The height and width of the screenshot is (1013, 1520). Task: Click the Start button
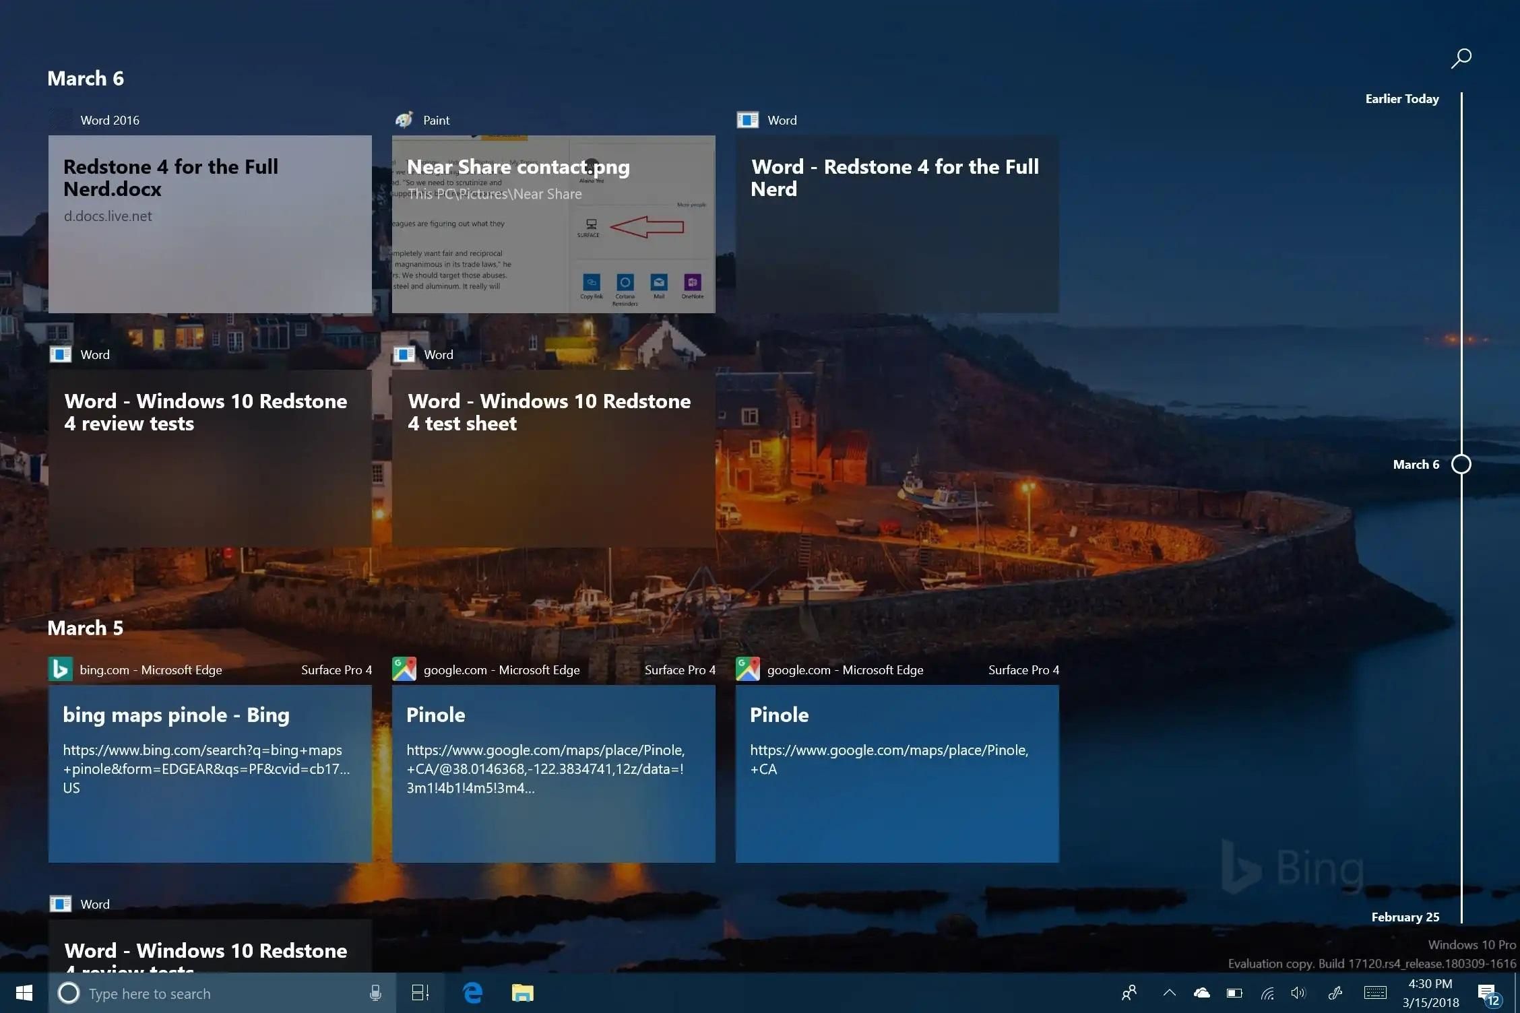(x=24, y=993)
